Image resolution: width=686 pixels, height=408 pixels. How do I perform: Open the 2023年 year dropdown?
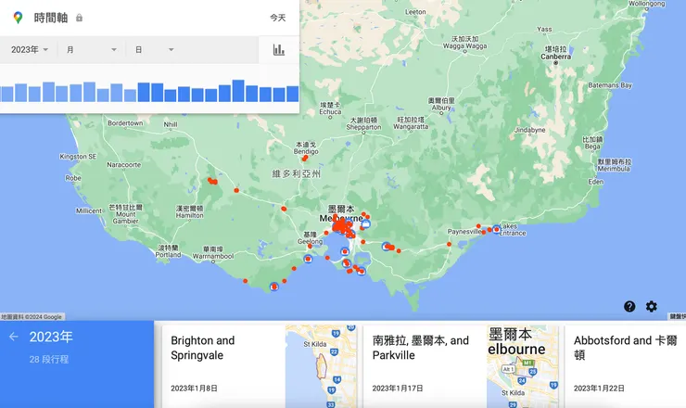click(x=30, y=49)
